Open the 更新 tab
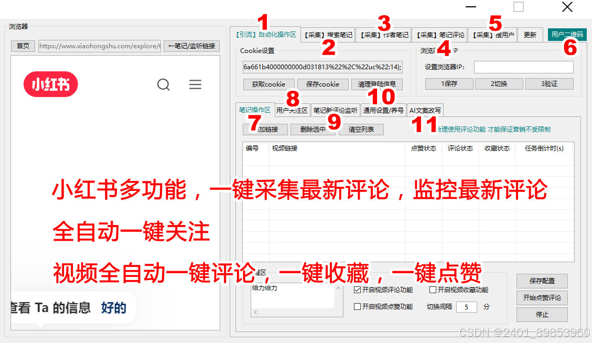The image size is (592, 343). [530, 35]
